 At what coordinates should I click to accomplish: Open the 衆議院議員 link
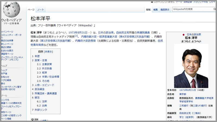[143, 33]
